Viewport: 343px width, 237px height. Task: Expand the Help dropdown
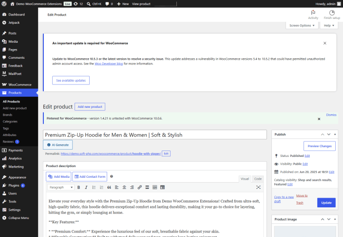click(x=329, y=26)
